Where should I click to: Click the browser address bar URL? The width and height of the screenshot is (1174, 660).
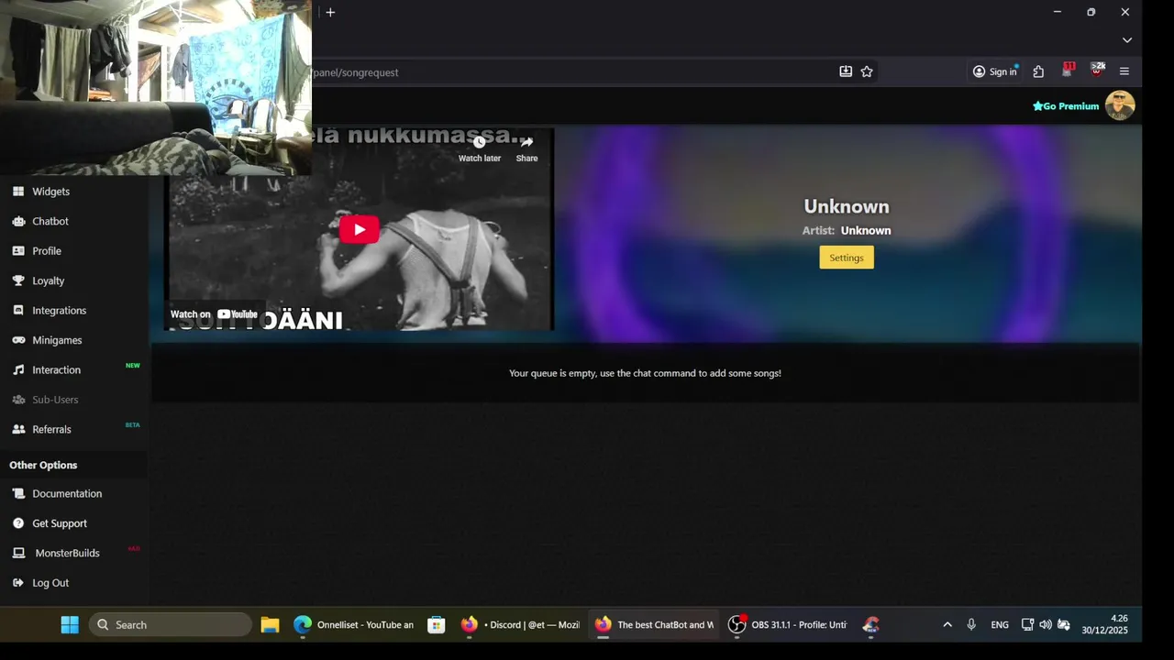click(x=355, y=72)
